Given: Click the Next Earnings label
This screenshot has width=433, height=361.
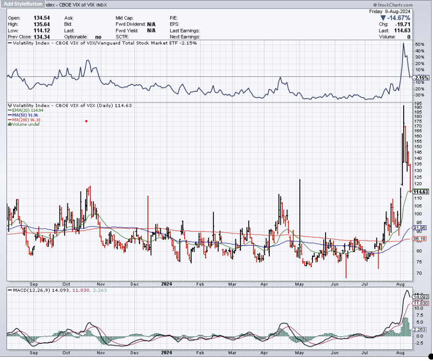Looking at the screenshot, I should click(x=185, y=37).
